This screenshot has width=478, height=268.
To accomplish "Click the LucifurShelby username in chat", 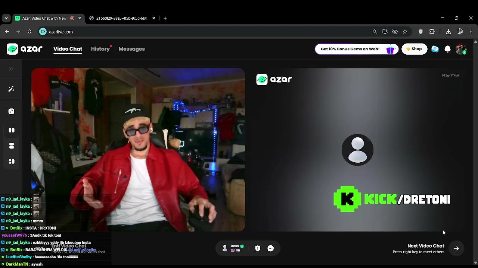I will [x=19, y=257].
